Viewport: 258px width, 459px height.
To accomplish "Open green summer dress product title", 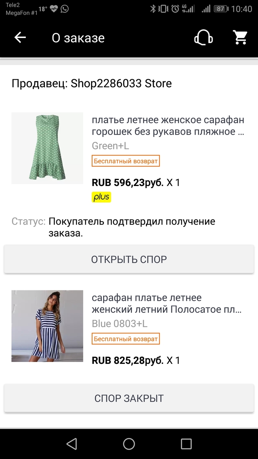I will pos(168,126).
